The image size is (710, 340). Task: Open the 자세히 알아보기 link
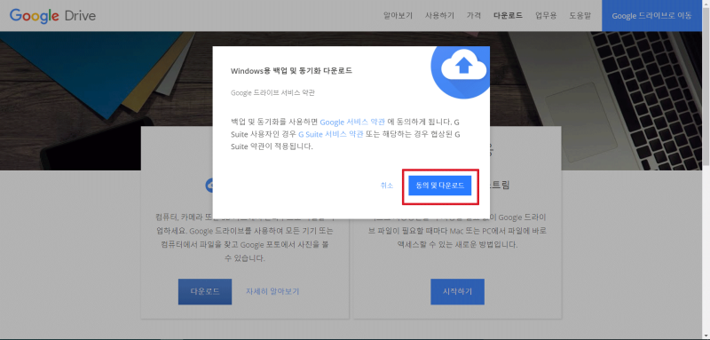point(272,291)
